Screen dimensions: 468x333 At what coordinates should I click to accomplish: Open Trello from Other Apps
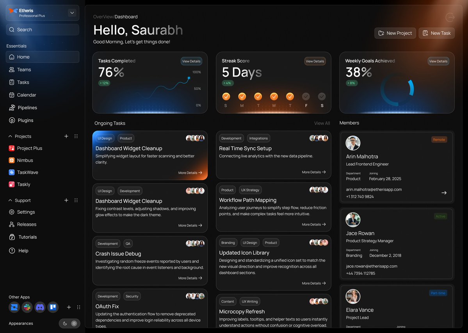click(x=53, y=308)
